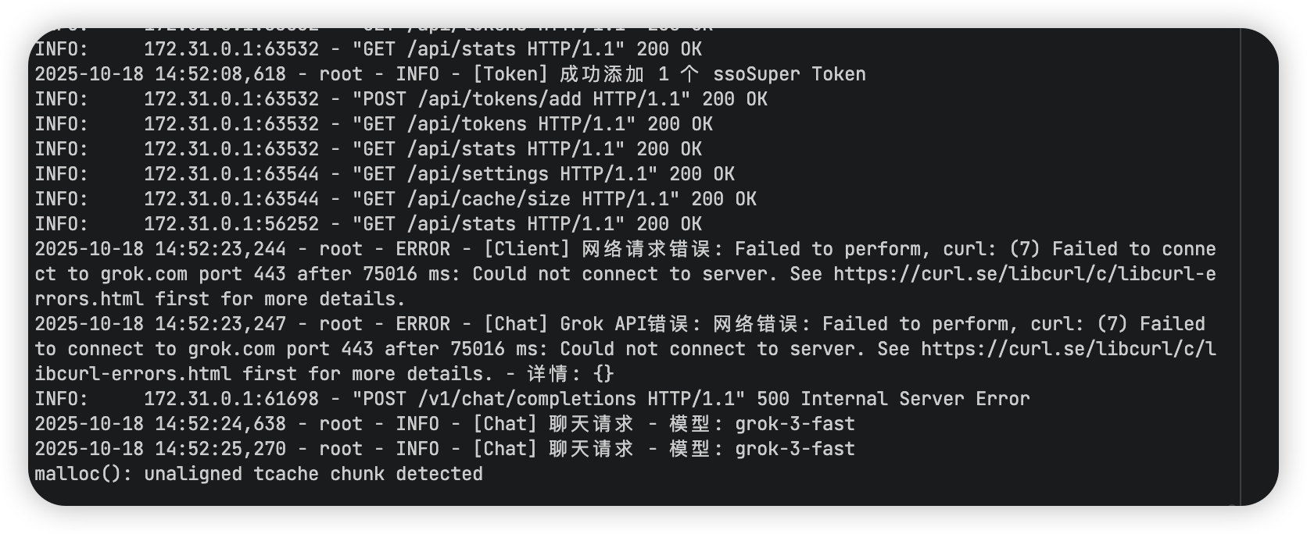1307x534 pixels.
Task: Open the curl.se link in the Chat error
Action: point(1068,349)
